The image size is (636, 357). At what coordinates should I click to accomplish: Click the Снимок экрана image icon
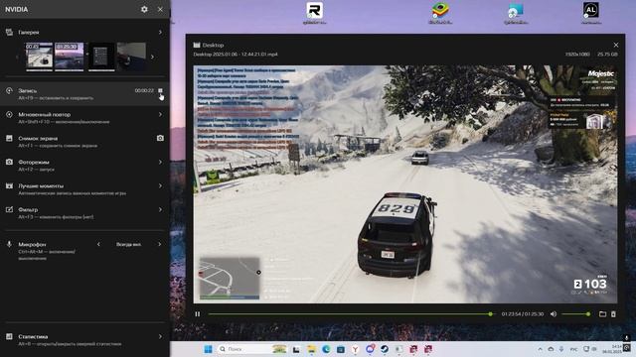coord(9,138)
